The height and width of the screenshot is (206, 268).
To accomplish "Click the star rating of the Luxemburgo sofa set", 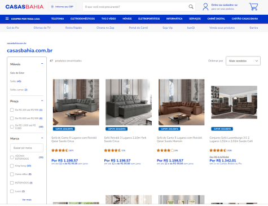I will point(218,150).
